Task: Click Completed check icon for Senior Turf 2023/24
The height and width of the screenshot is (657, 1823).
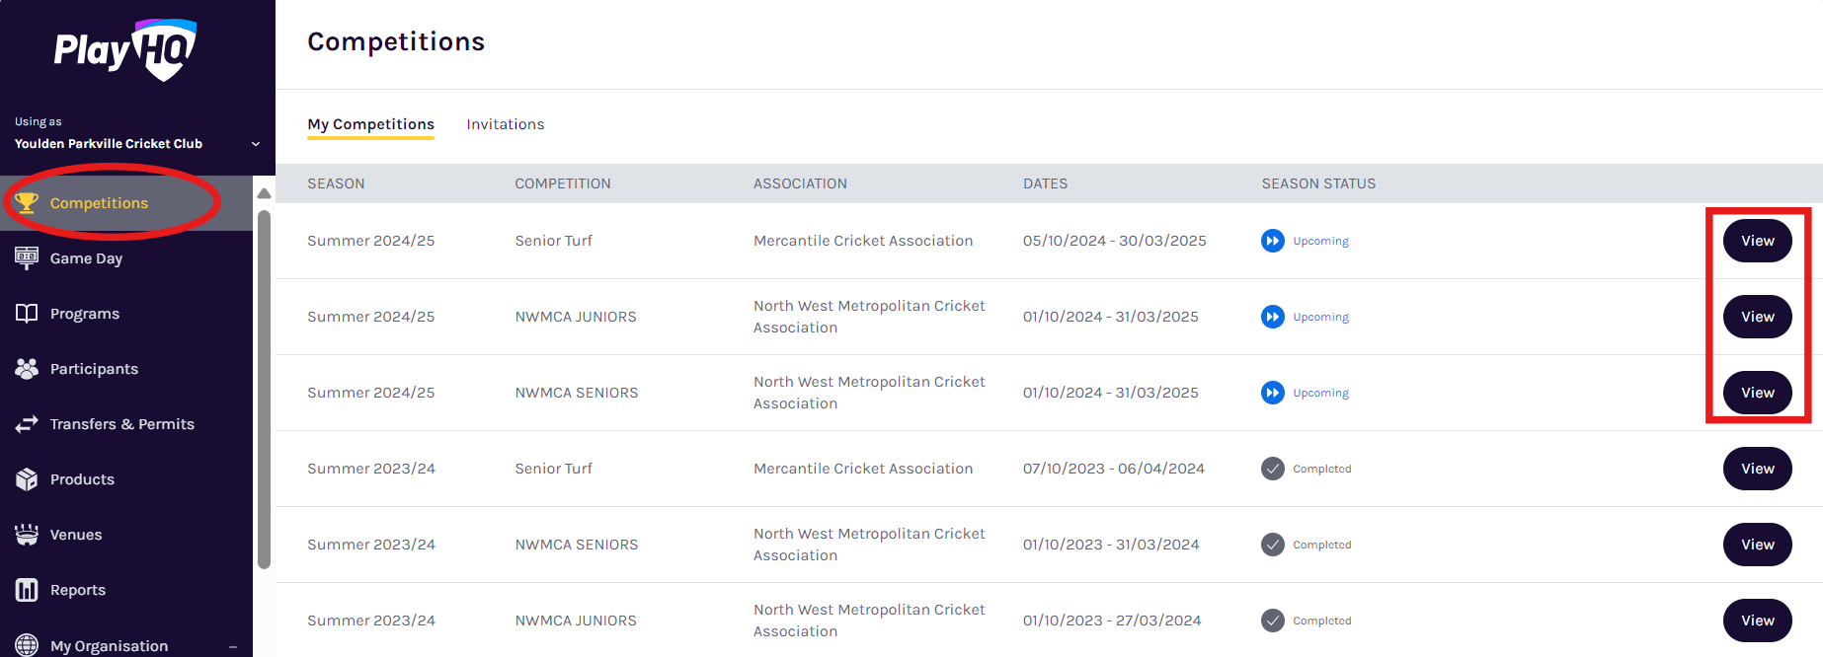Action: (x=1273, y=469)
